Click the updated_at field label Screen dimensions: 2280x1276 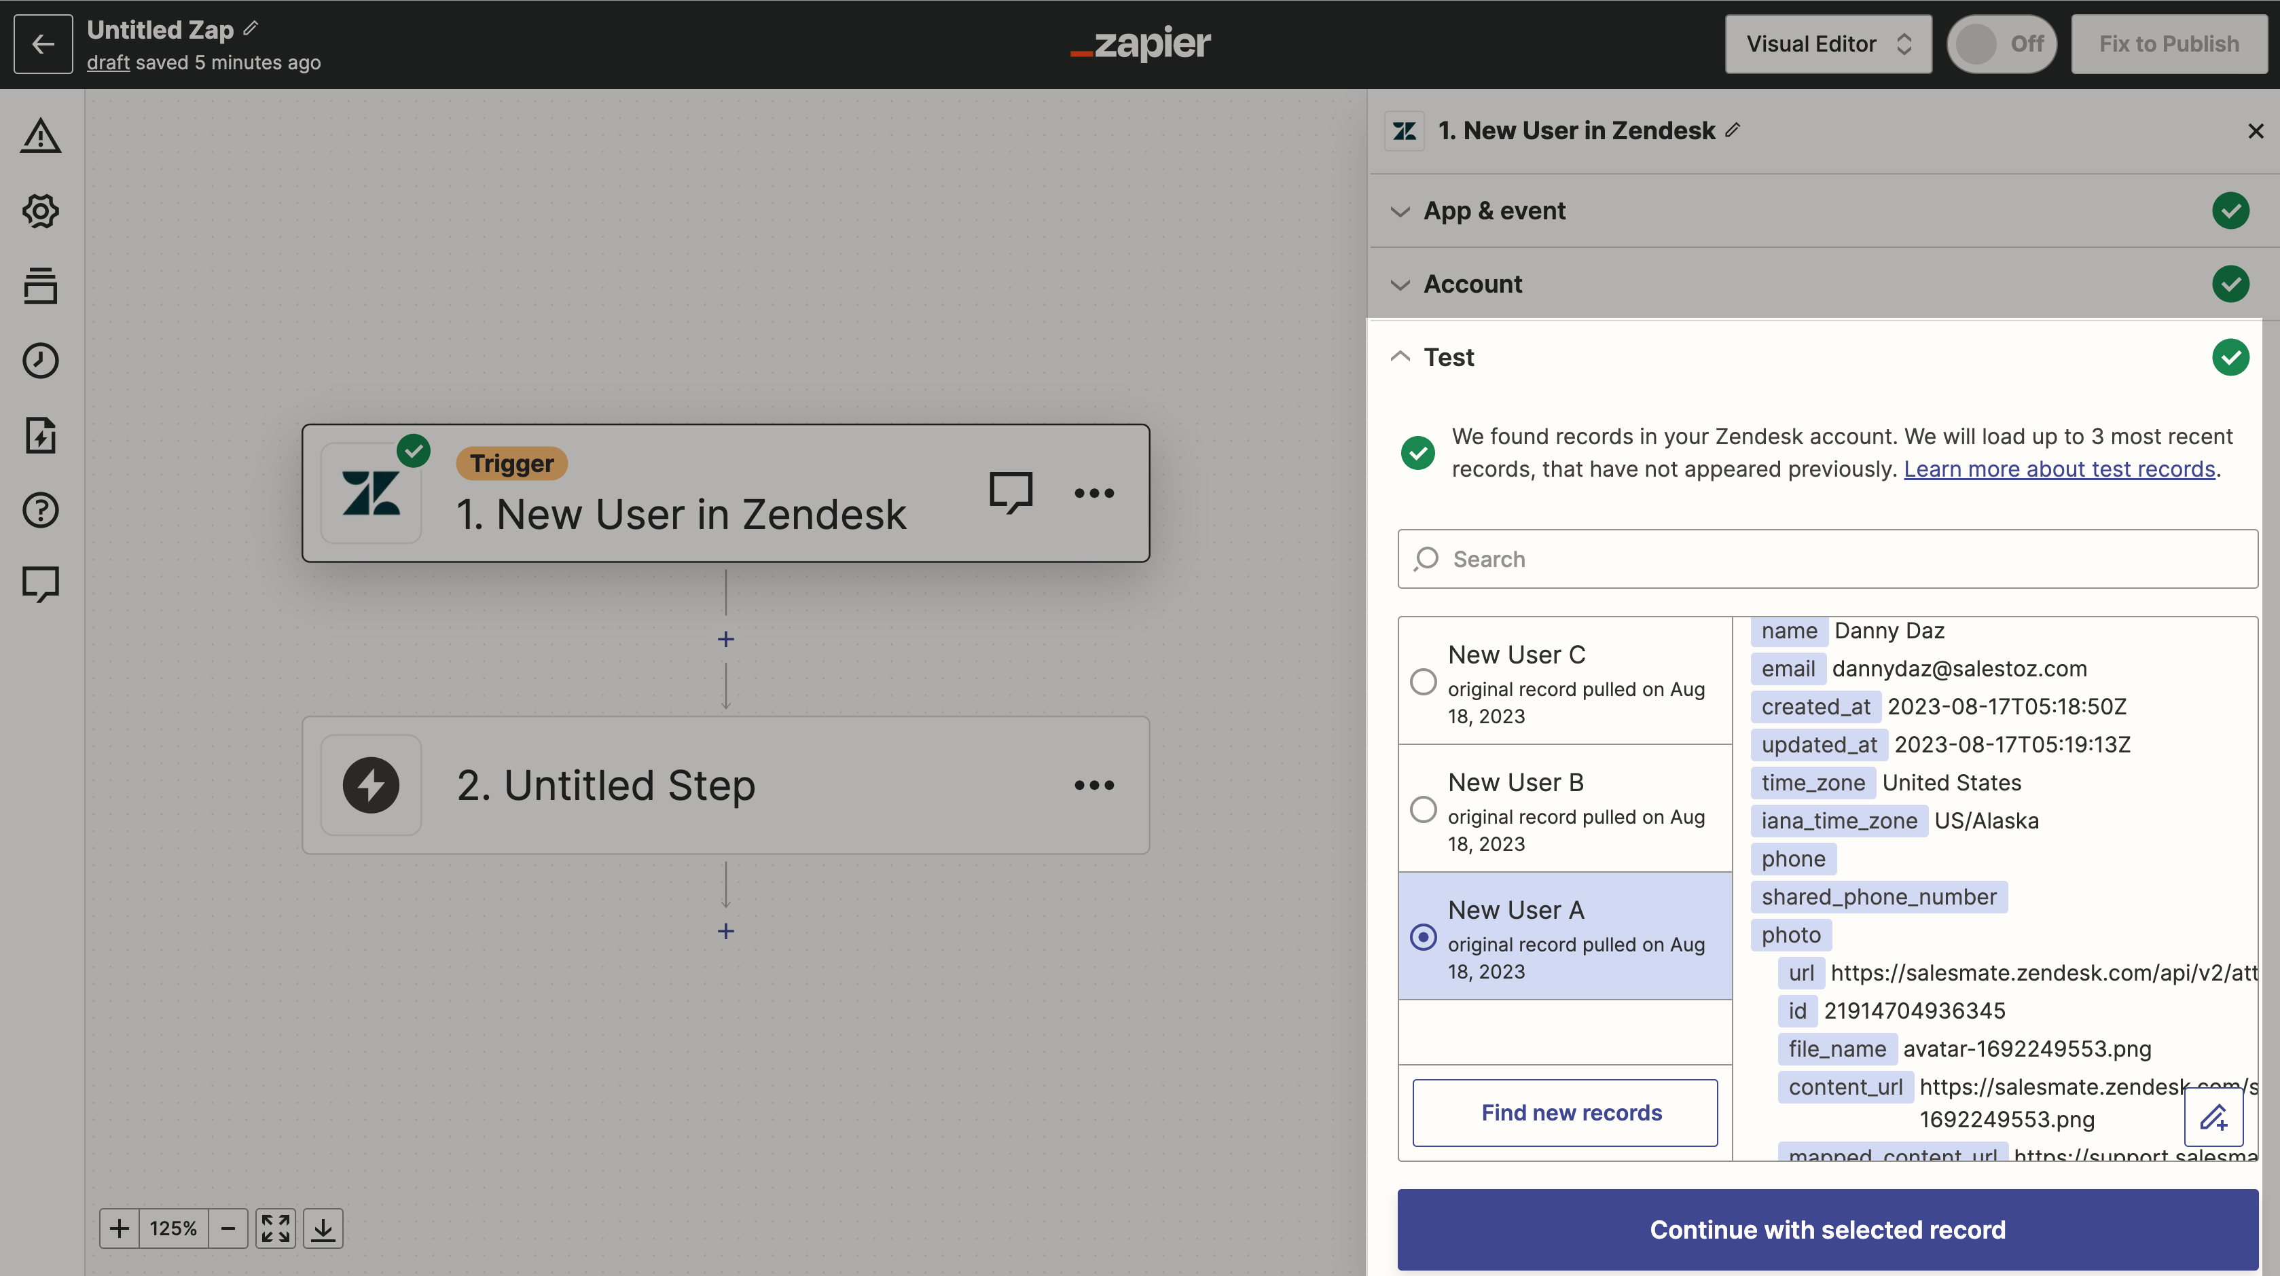[1819, 744]
